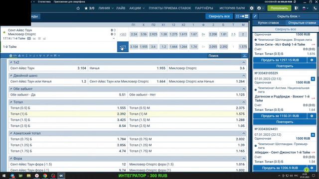319x179 pixels.
Task: Click the pin icon in the Тотал header
Action: (11, 102)
